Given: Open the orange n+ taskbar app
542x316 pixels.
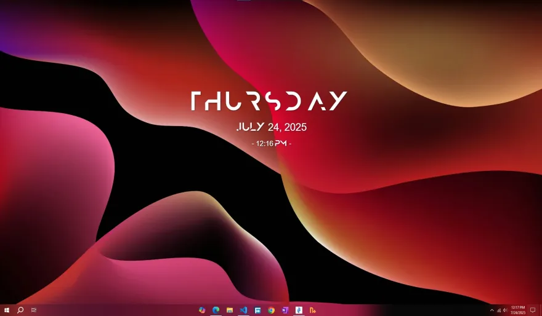Looking at the screenshot, I should [313, 310].
